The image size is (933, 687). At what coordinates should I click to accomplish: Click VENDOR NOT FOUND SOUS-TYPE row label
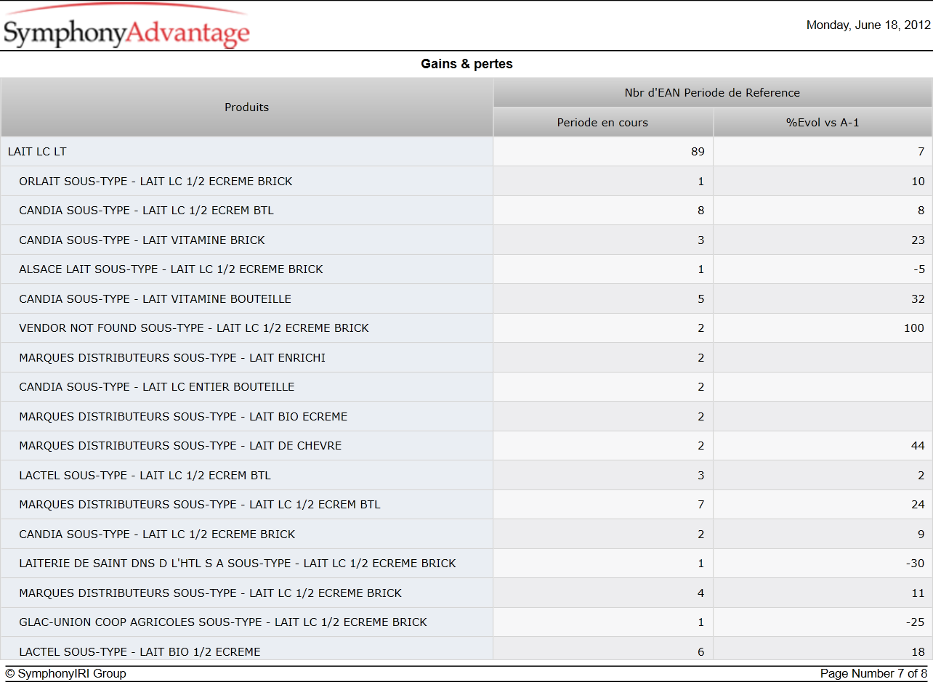click(194, 328)
